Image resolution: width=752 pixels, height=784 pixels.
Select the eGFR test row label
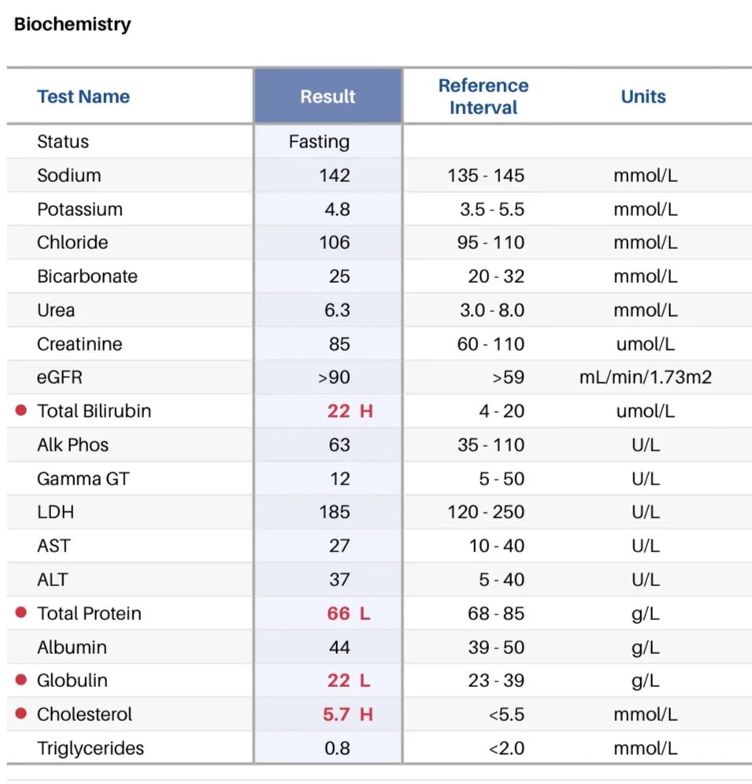[x=60, y=377]
